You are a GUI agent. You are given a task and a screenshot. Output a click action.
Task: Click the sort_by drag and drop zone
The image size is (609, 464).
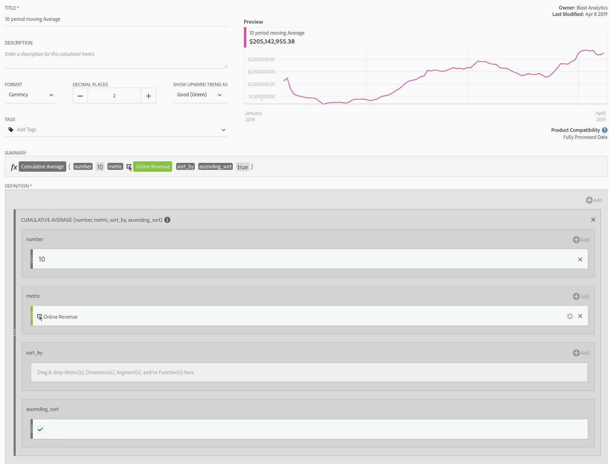tap(309, 372)
